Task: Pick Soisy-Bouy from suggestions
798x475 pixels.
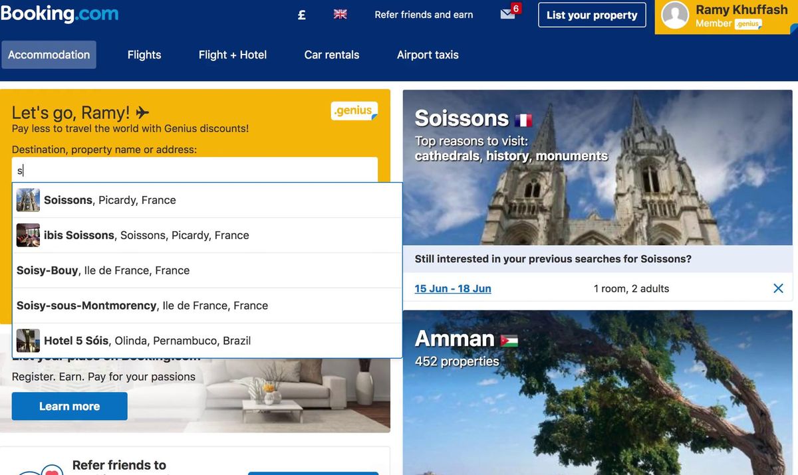Action: tap(207, 270)
